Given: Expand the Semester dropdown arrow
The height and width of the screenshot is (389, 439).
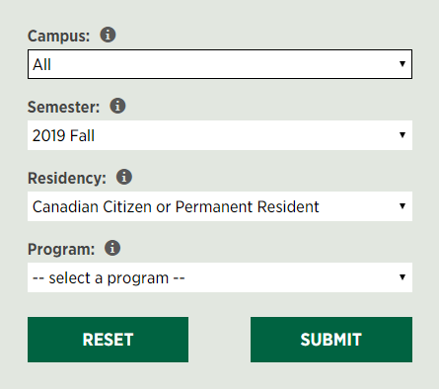Looking at the screenshot, I should [402, 135].
